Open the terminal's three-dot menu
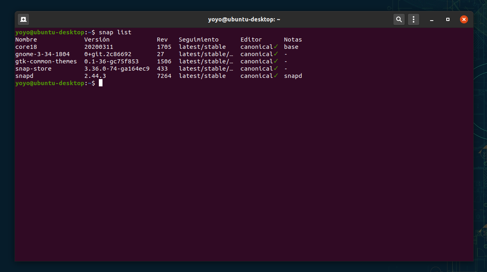 pos(413,19)
